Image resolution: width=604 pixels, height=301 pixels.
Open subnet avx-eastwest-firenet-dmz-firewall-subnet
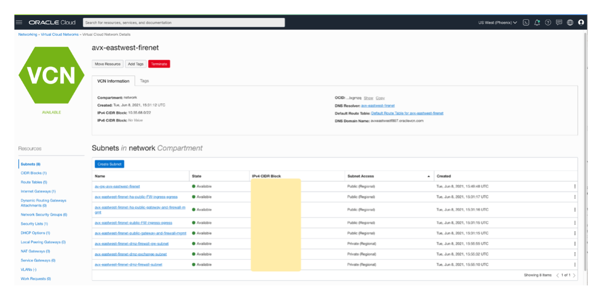(128, 265)
